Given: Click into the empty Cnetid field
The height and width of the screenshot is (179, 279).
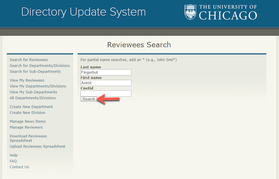Looking at the screenshot, I should [x=106, y=94].
